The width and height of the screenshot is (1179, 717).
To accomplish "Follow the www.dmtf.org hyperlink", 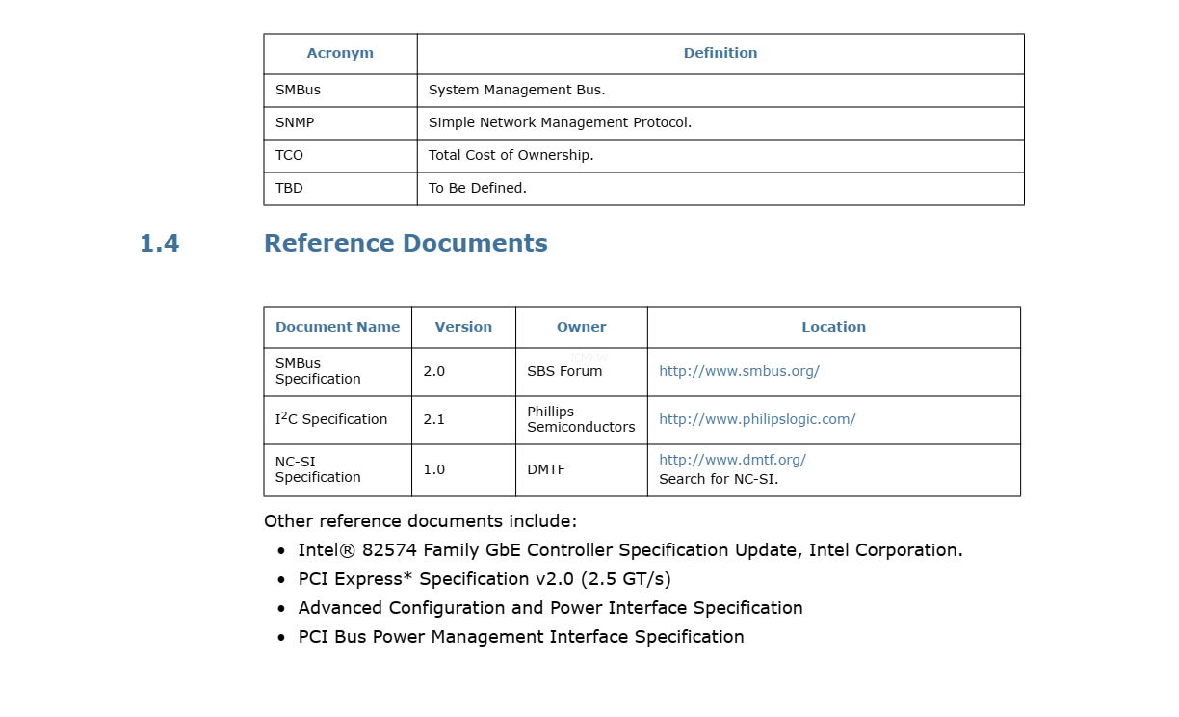I will point(732,460).
